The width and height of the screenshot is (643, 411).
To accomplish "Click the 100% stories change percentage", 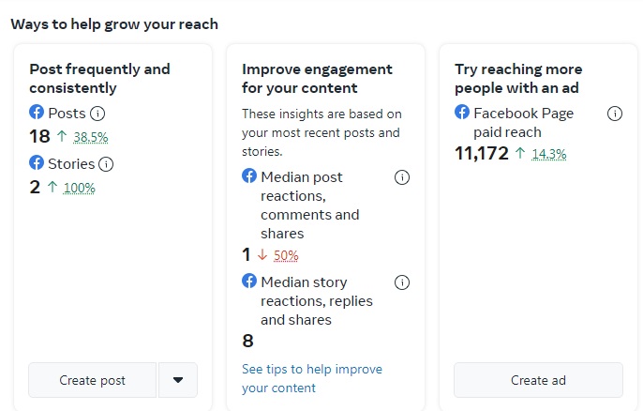I will [x=80, y=188].
